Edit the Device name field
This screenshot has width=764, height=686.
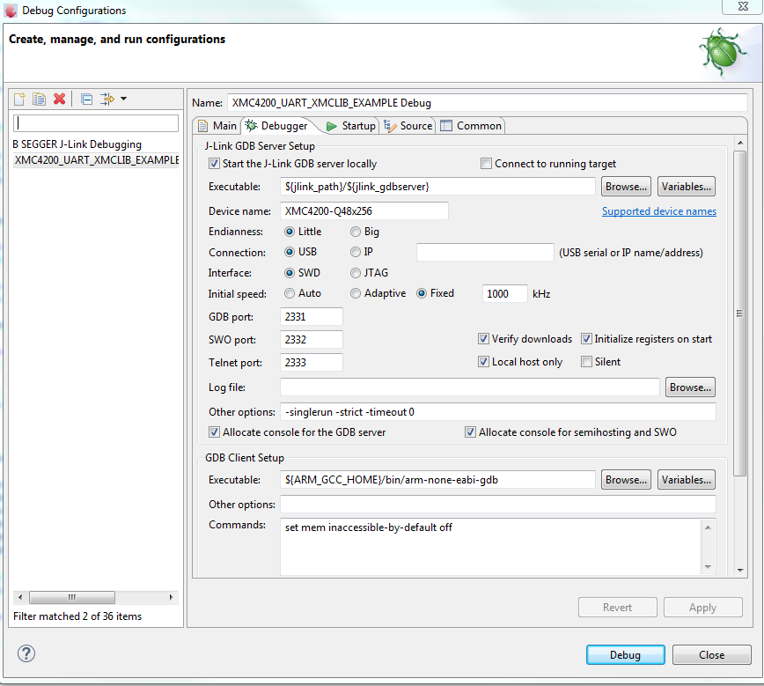coord(364,211)
